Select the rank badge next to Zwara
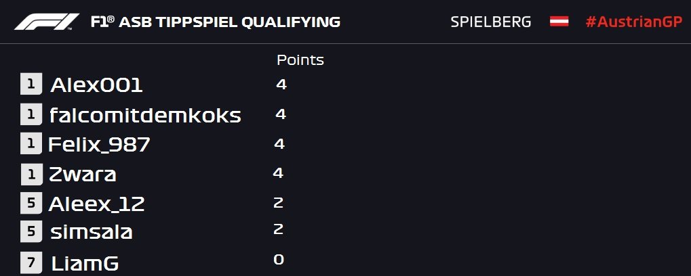This screenshot has height=276, width=691. point(32,174)
